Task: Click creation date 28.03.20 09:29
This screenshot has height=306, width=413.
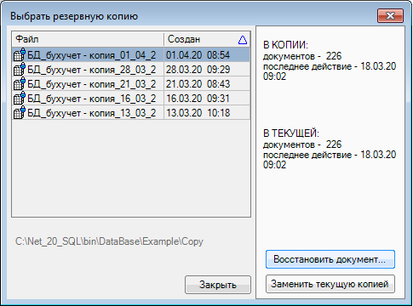Action: pos(198,70)
